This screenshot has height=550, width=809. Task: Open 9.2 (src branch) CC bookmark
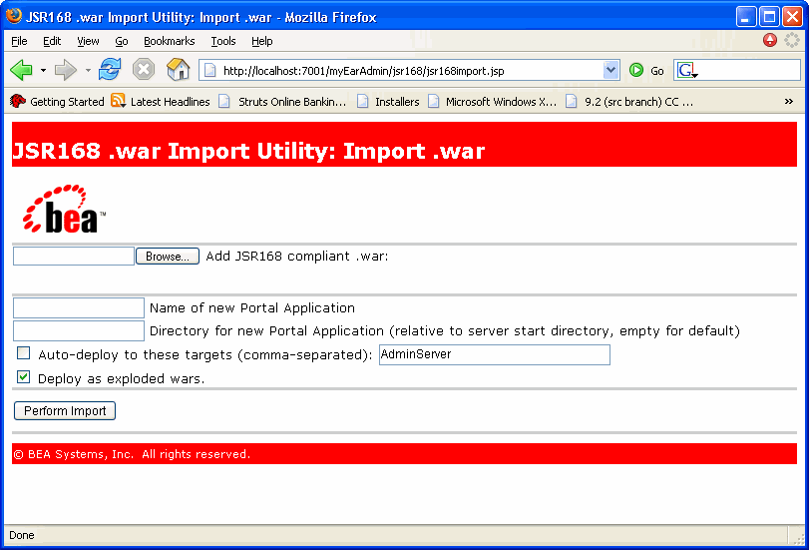[x=629, y=102]
